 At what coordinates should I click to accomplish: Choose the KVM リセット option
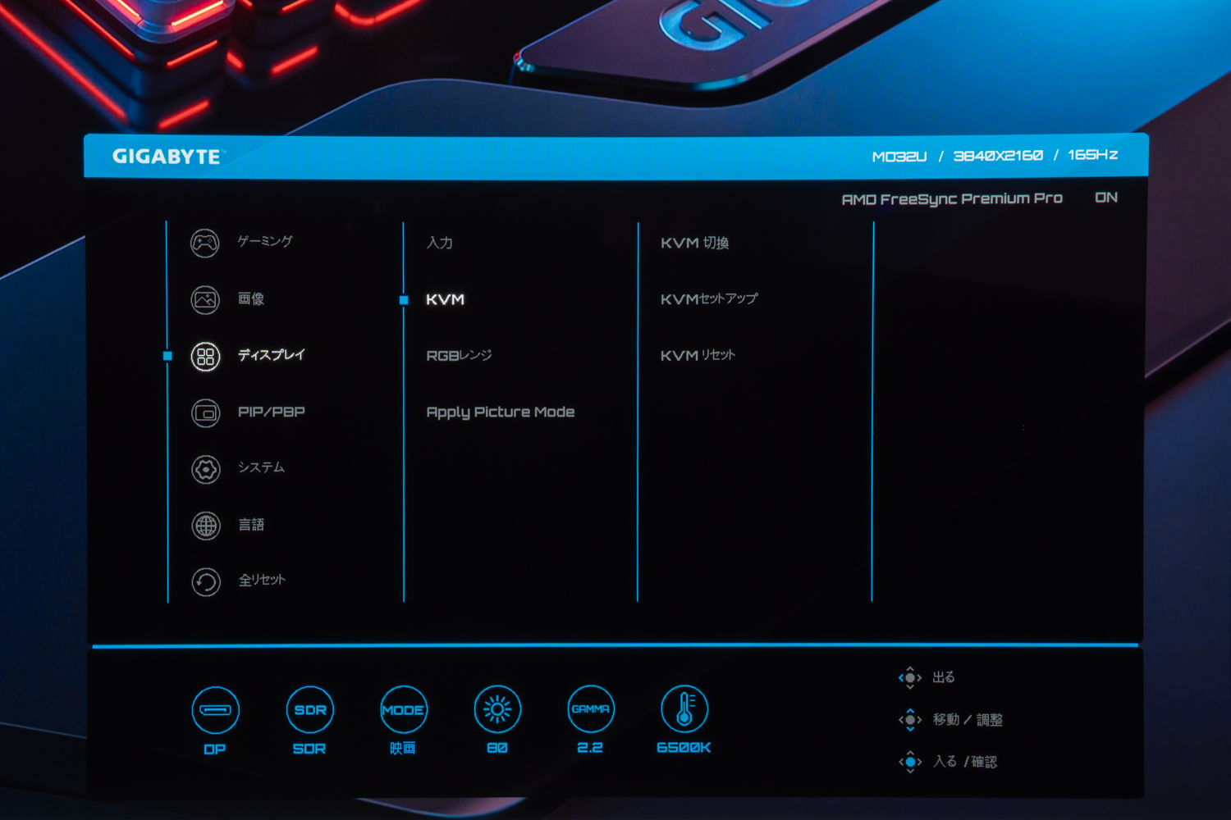coord(698,355)
